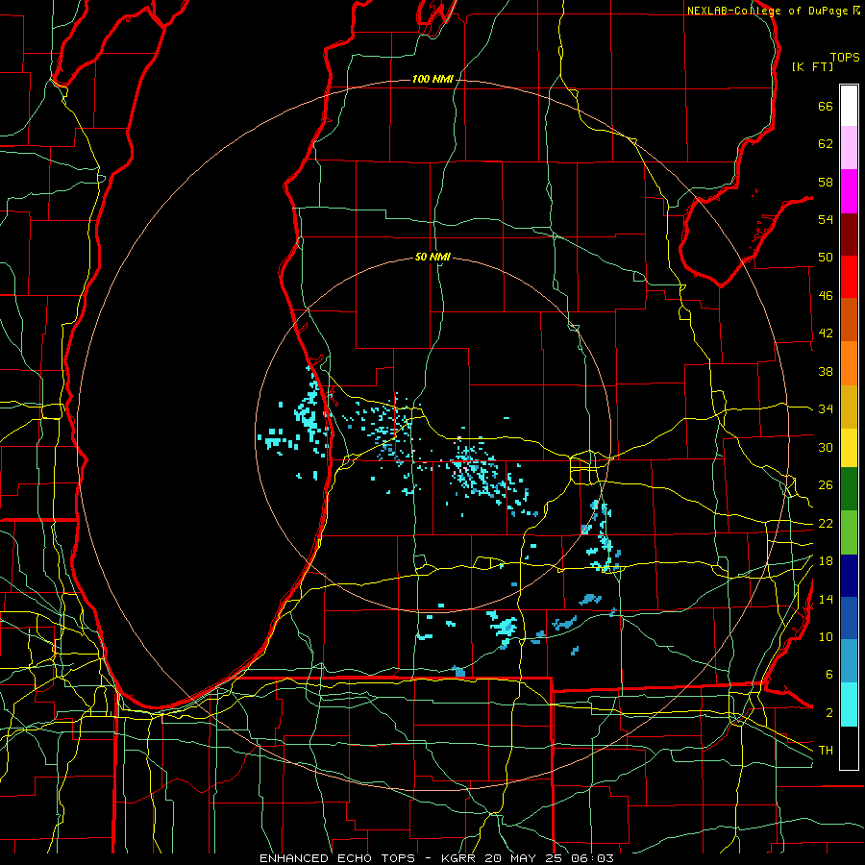Click the [K FT] units label
Screen dimensions: 865x865
coord(812,66)
